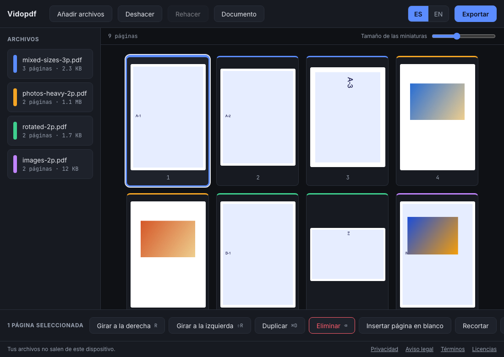Select the page with blue-orange gradient image
This screenshot has width=504, height=357.
(437, 251)
